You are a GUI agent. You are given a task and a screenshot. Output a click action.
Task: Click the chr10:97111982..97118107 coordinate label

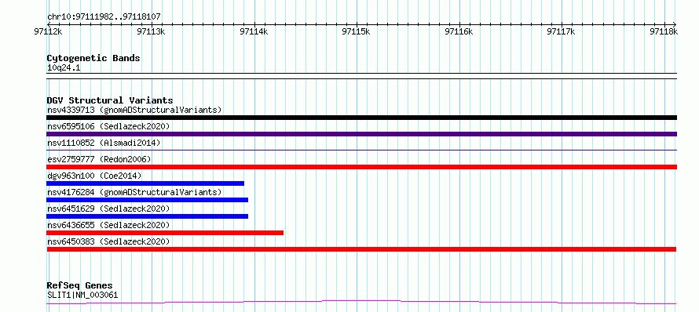[104, 17]
